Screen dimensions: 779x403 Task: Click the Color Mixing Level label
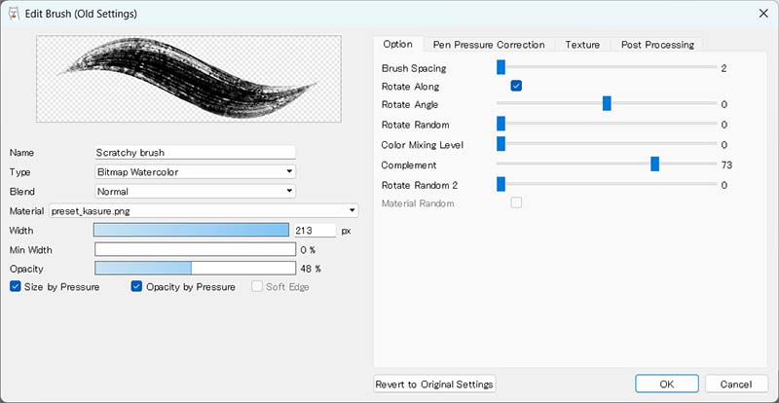click(x=423, y=145)
